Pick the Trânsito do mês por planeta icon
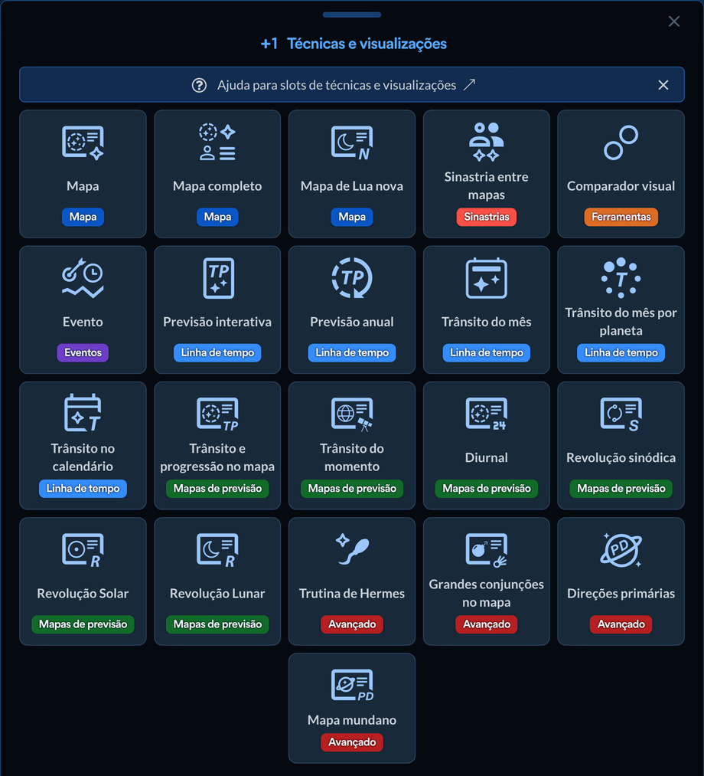 621,277
